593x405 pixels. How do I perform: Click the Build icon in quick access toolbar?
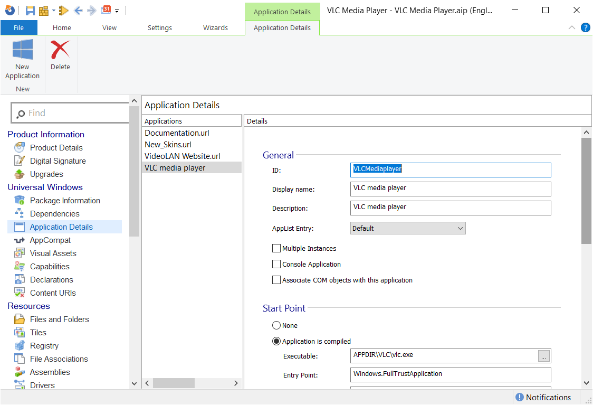tap(44, 11)
